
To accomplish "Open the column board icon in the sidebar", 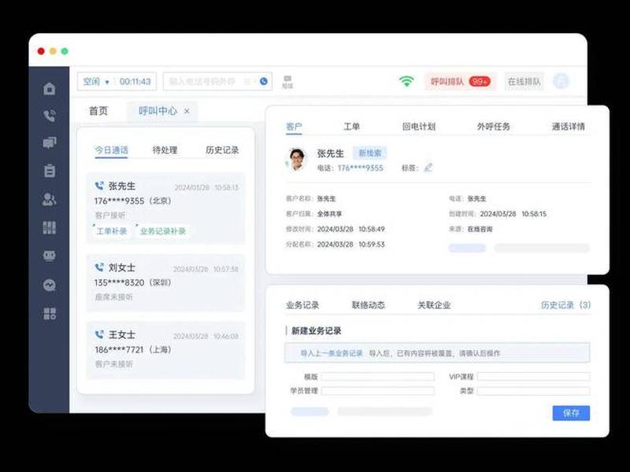I will pyautogui.click(x=49, y=227).
